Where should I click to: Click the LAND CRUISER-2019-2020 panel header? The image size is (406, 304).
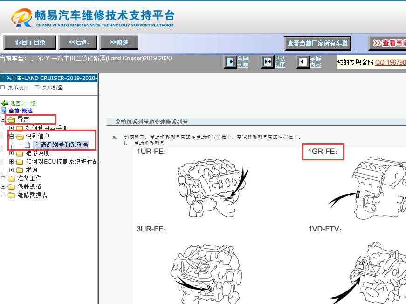49,78
